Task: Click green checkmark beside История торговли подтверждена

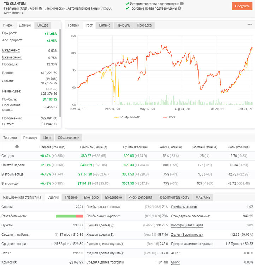Action: (127, 4)
